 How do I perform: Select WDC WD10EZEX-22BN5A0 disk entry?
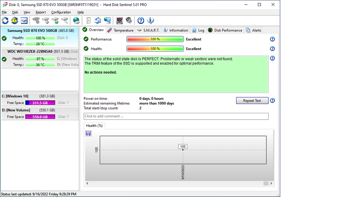pyautogui.click(x=40, y=58)
